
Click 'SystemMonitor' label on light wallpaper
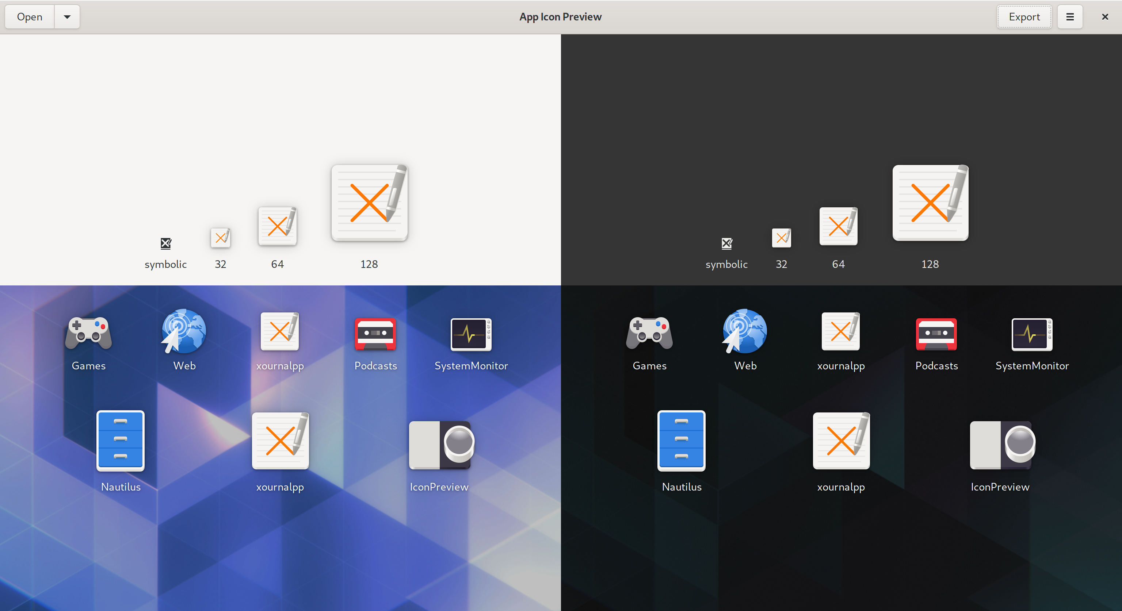(471, 366)
